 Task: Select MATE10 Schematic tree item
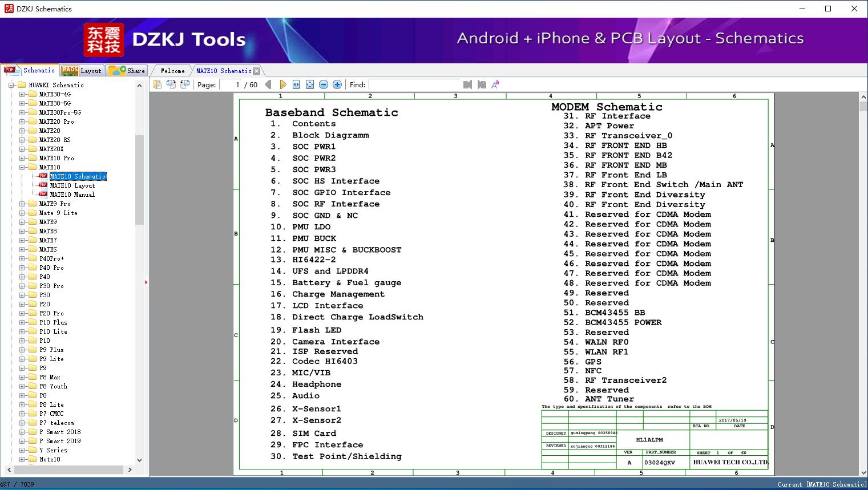pyautogui.click(x=78, y=176)
